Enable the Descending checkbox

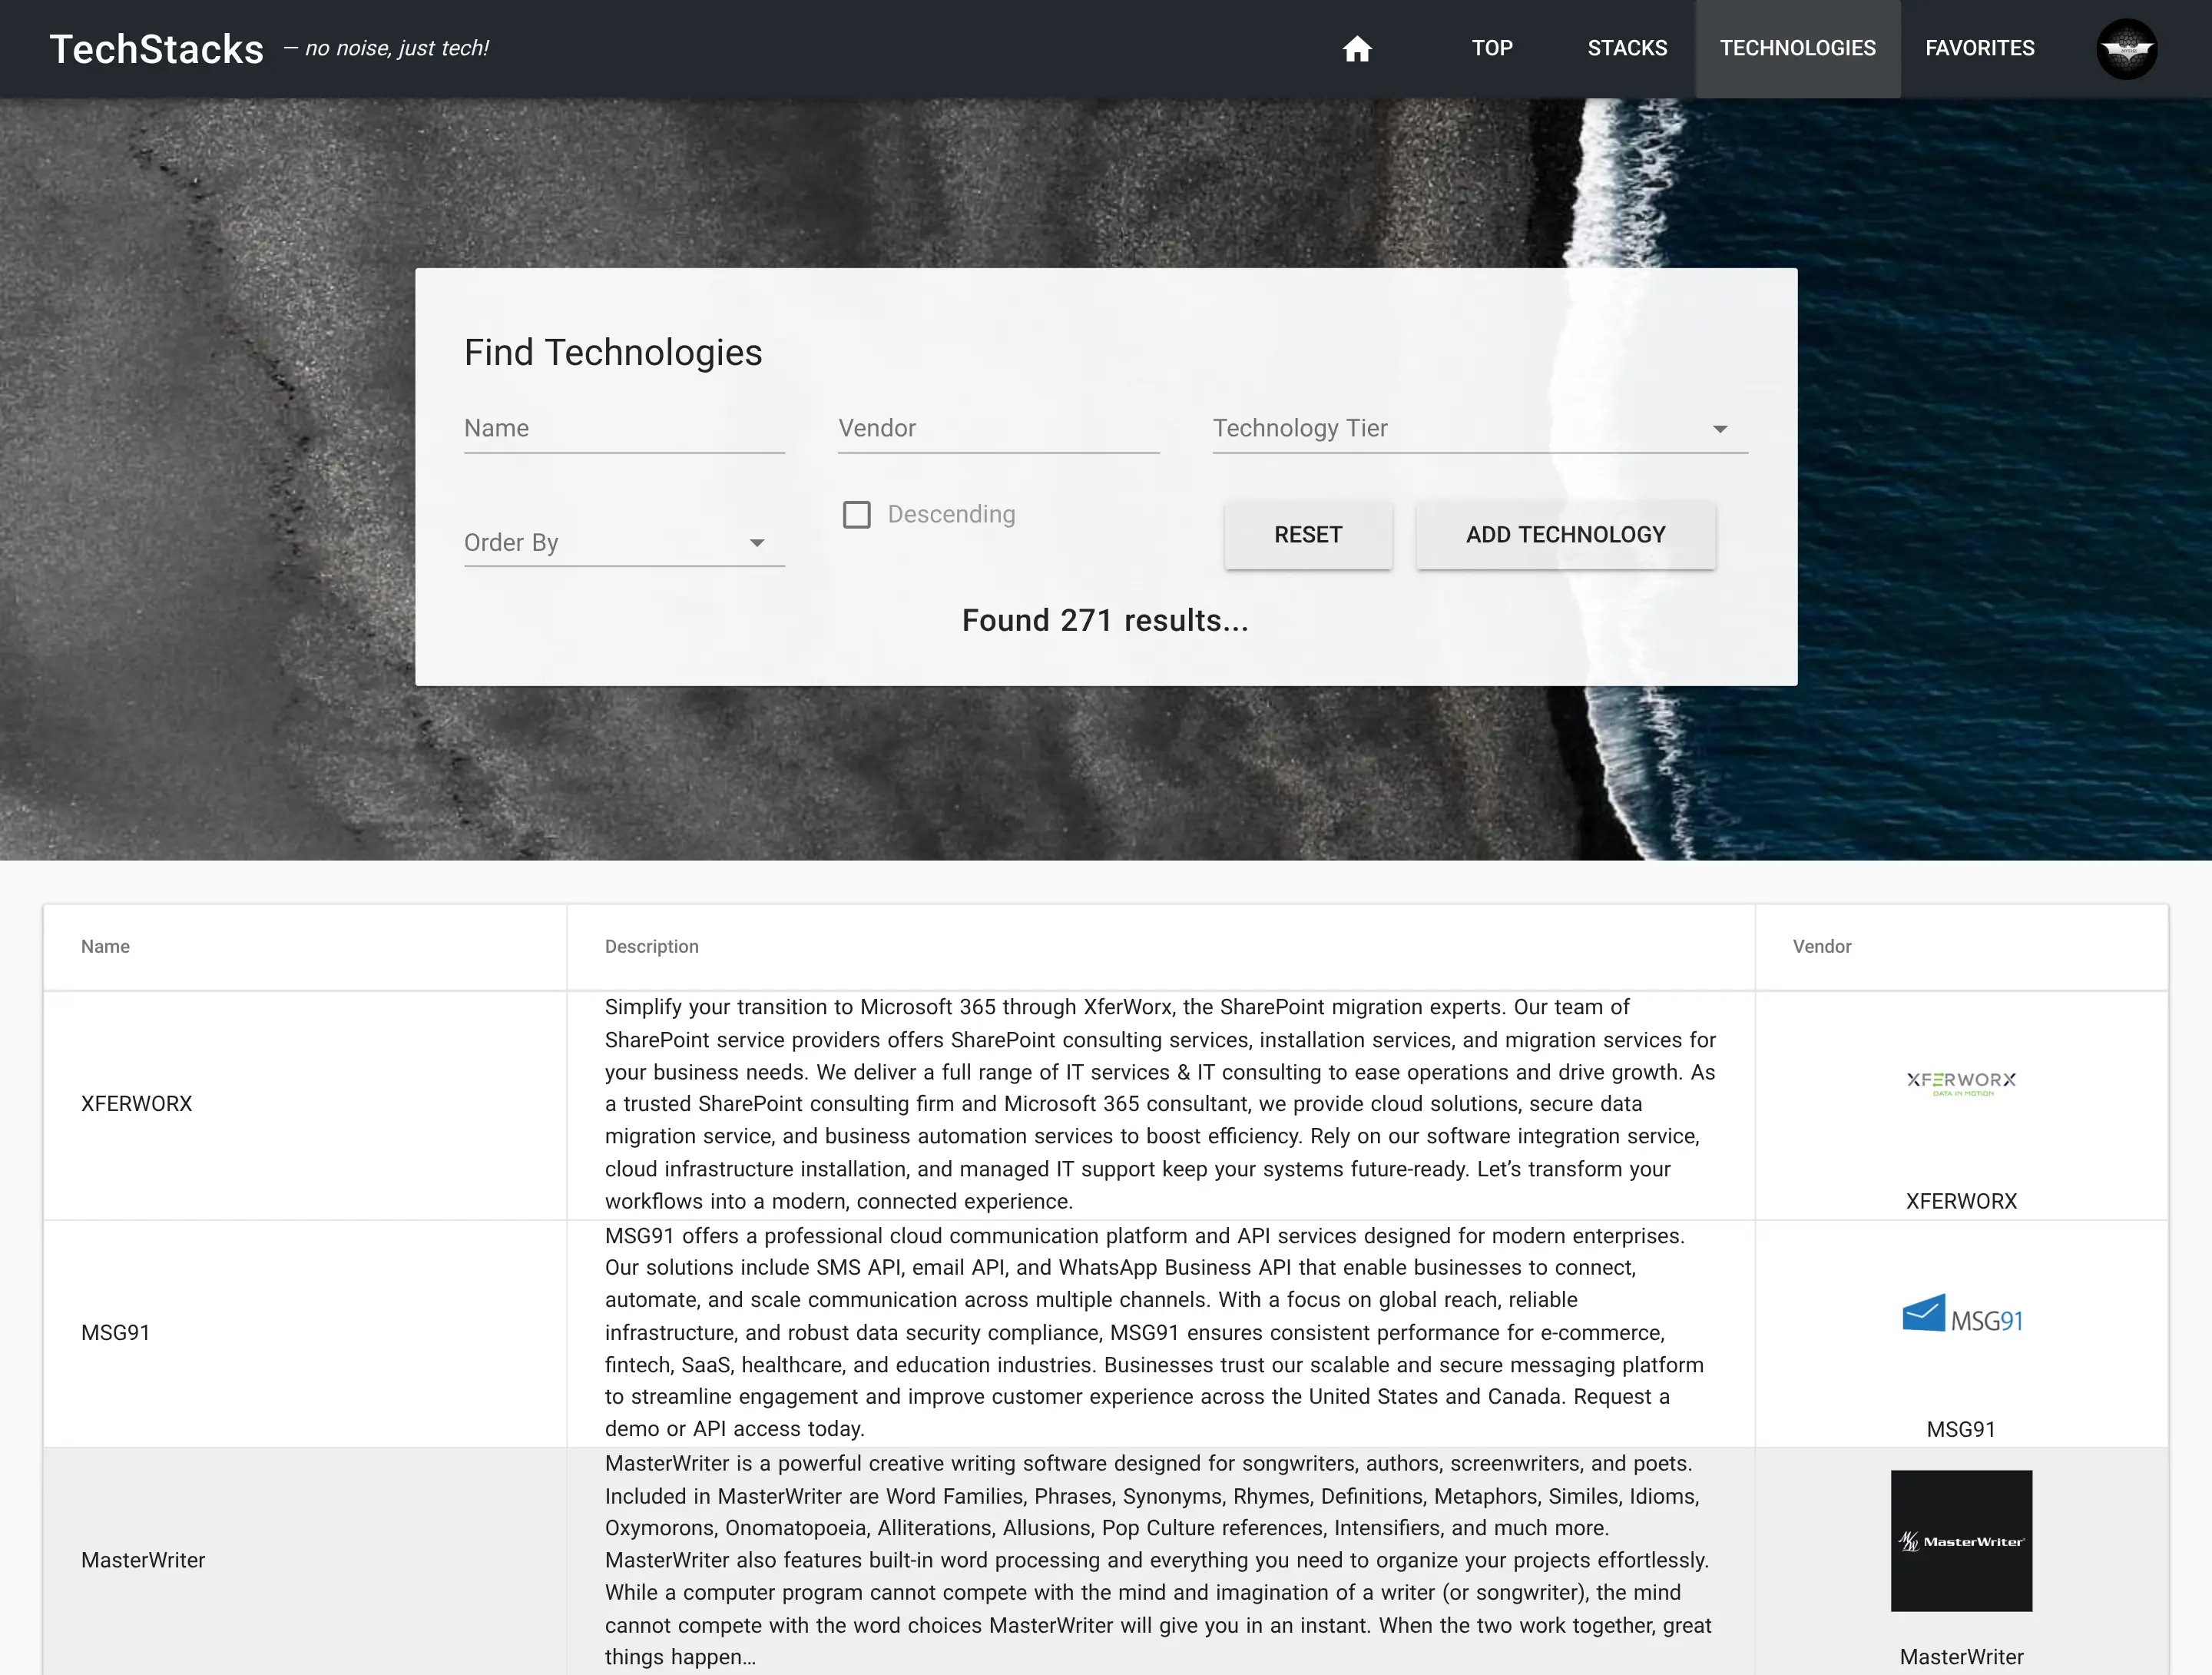pyautogui.click(x=857, y=514)
